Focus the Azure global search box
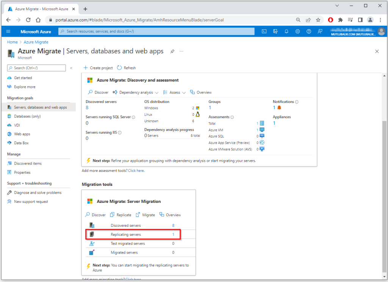Viewport: 388px width, 282px height. coord(156,31)
